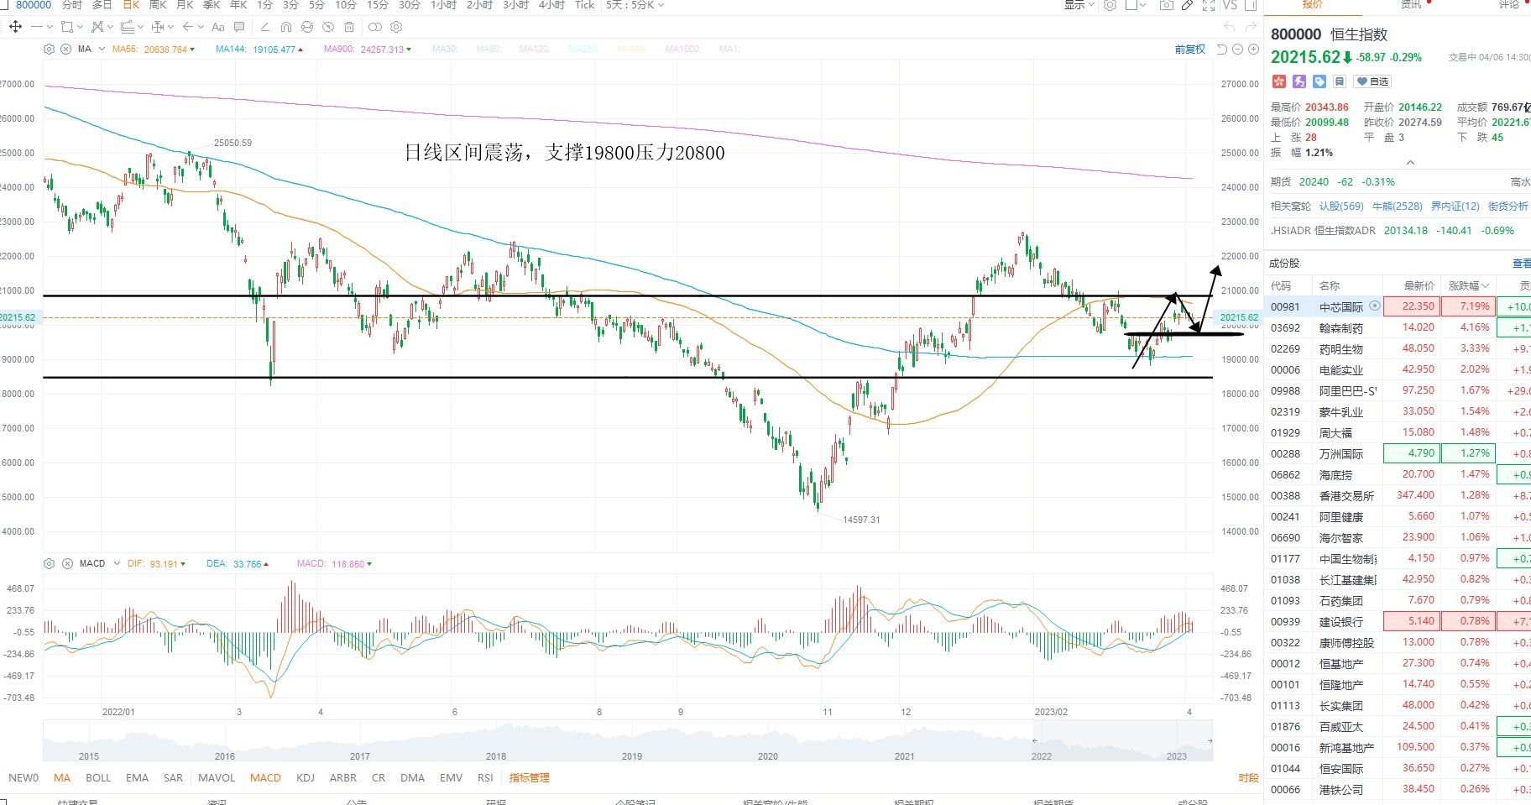Hide all drawings with crossed-eye icon

pyautogui.click(x=329, y=27)
